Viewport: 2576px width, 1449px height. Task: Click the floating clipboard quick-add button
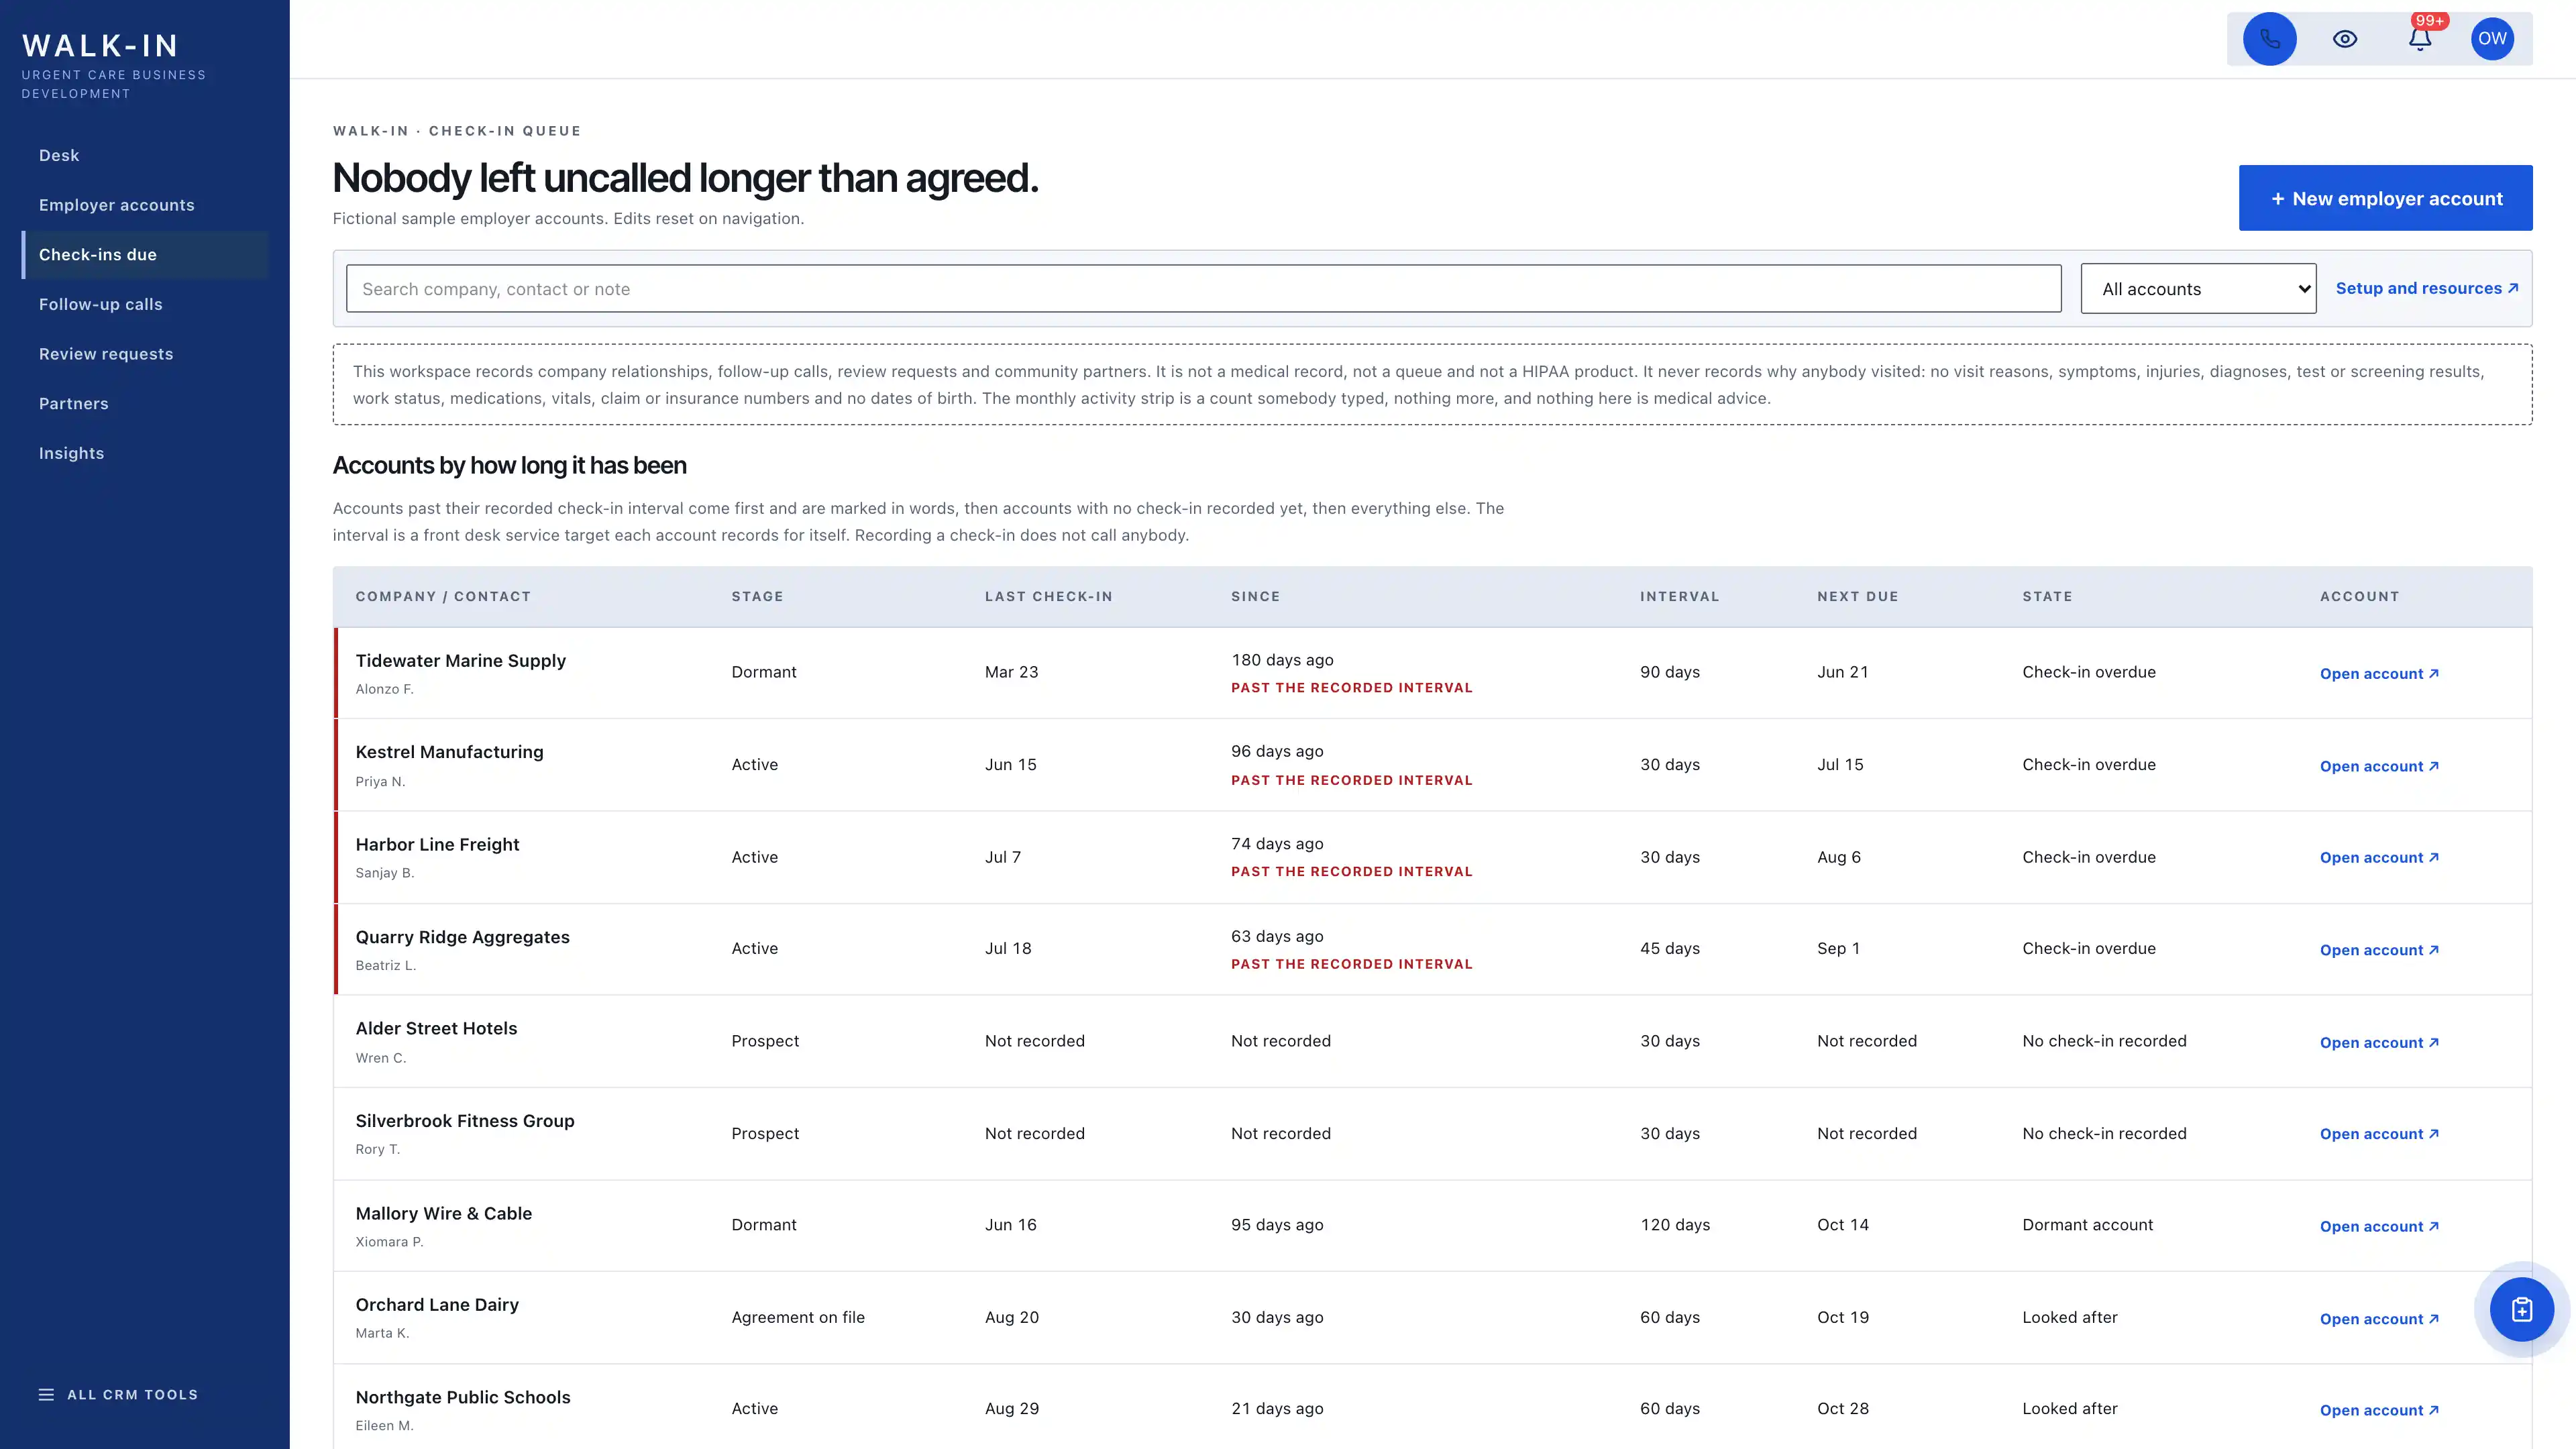click(2521, 1309)
